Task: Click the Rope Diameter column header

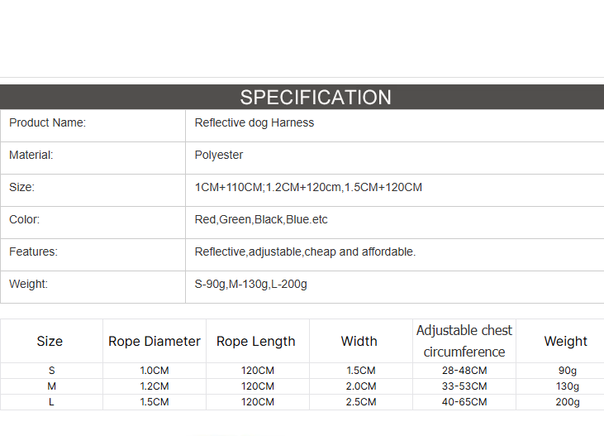Action: (155, 341)
